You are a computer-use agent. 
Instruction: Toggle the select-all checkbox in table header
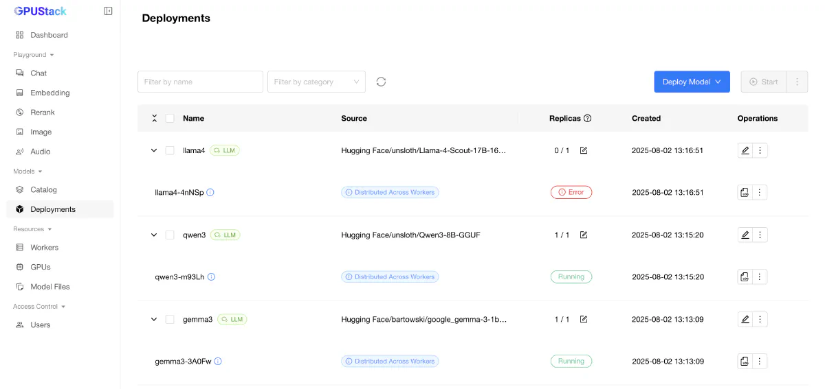point(170,118)
